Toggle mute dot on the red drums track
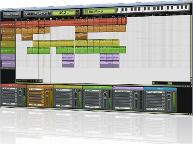This screenshot has height=144, width=193. pyautogui.click(x=13, y=24)
